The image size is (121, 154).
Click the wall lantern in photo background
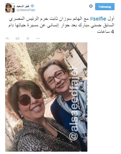(x=71, y=54)
